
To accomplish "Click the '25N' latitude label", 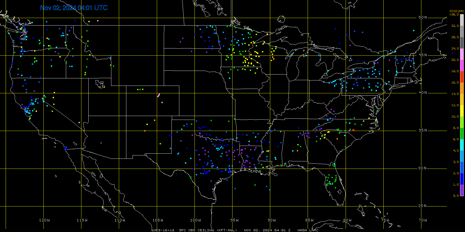I will 423,206.
